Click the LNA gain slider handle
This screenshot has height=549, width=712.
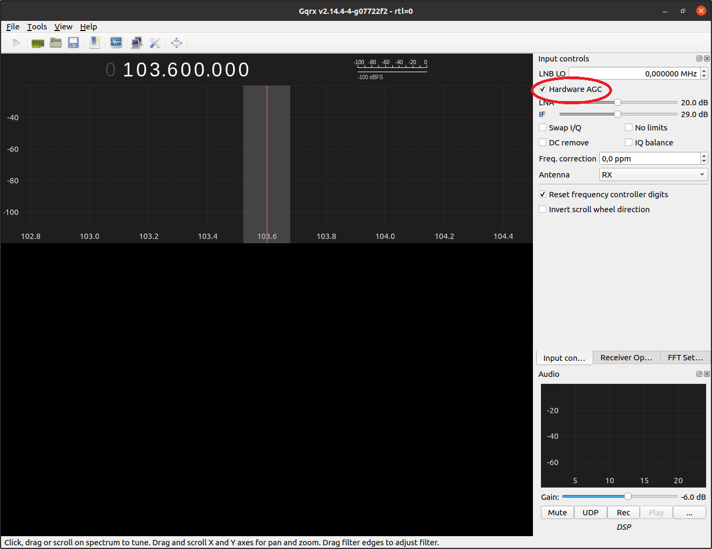pyautogui.click(x=617, y=102)
